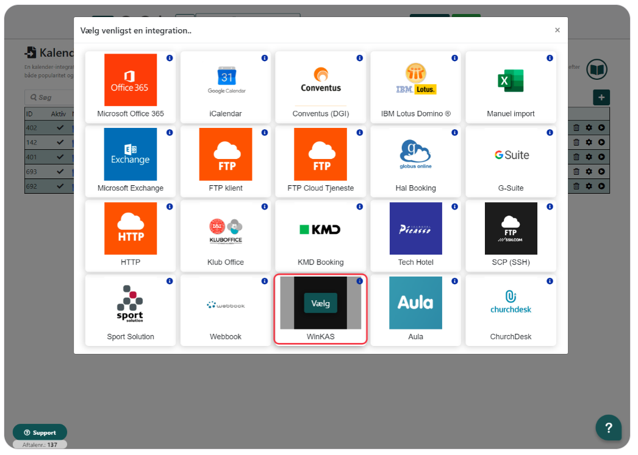The image size is (638, 455).
Task: Choose the Manuel import Excel tile
Action: click(511, 87)
